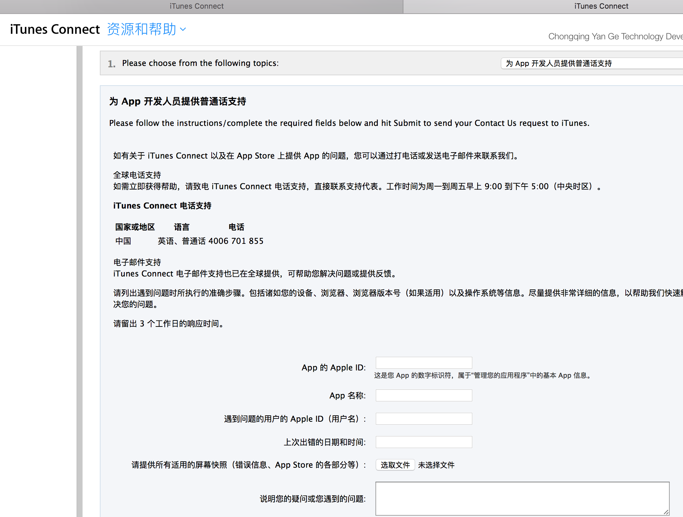The width and height of the screenshot is (683, 517).
Task: Switch to the left iTunes Connect tab
Action: pyautogui.click(x=197, y=6)
